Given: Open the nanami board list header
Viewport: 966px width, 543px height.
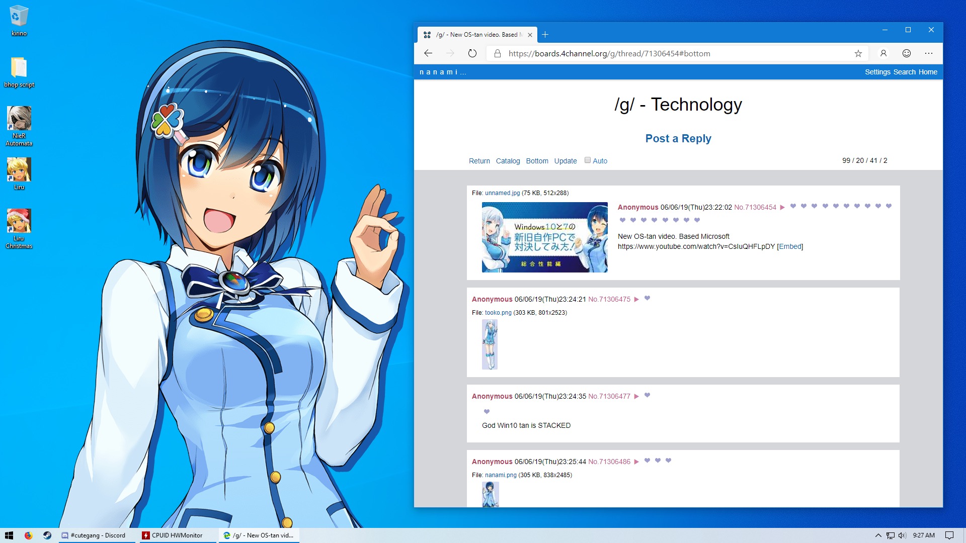Looking at the screenshot, I should (x=443, y=72).
